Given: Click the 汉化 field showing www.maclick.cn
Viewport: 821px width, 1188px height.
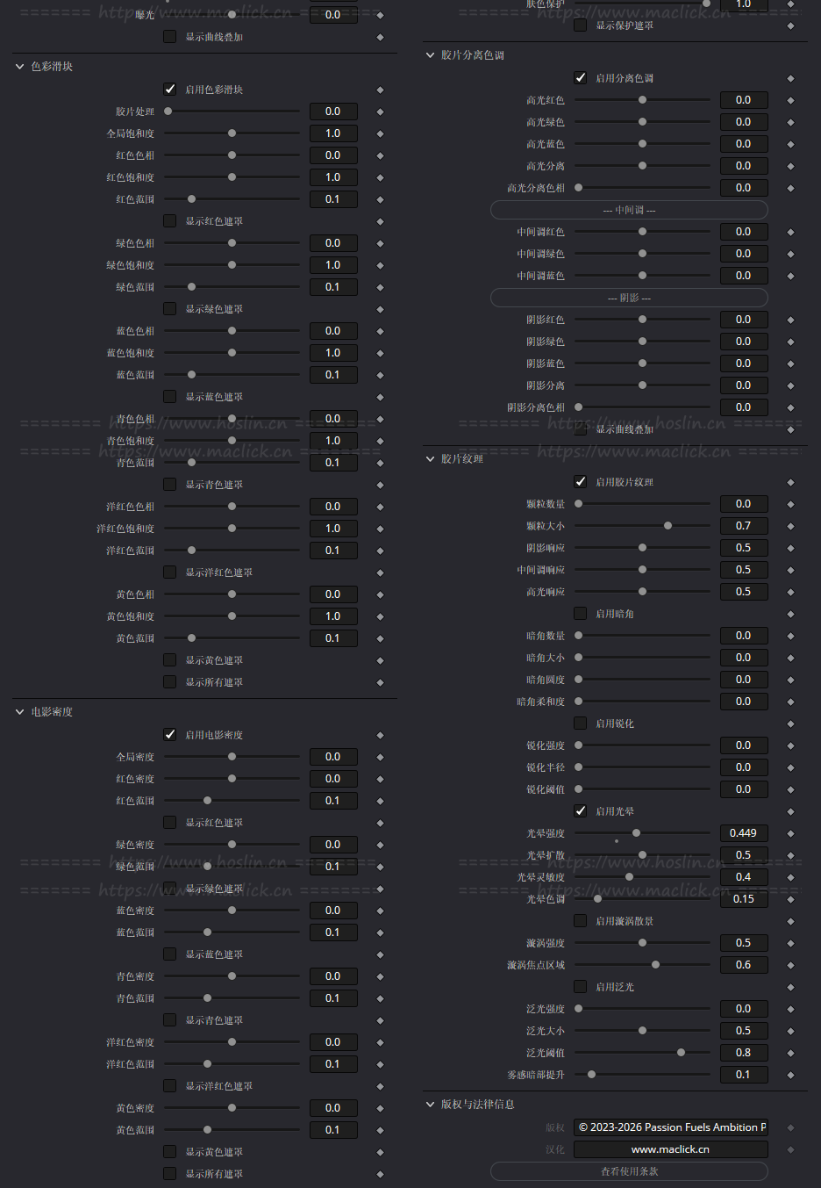Looking at the screenshot, I should [x=671, y=1149].
